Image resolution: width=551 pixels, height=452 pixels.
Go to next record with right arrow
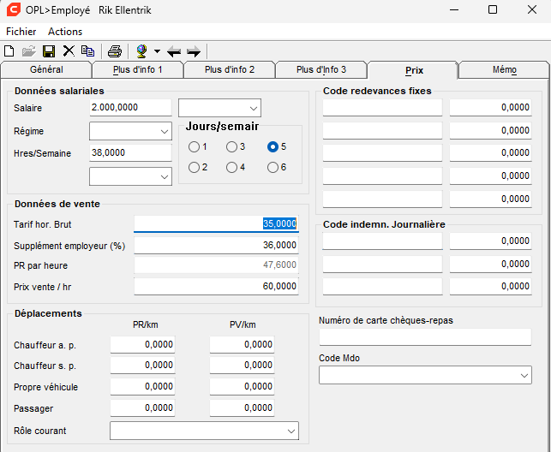tap(194, 51)
